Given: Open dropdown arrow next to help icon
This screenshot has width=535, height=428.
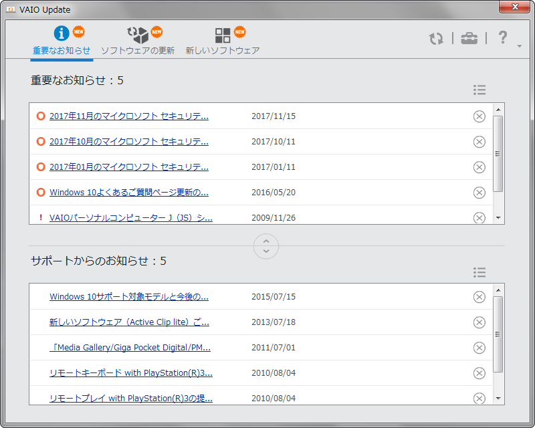Looking at the screenshot, I should pos(520,46).
